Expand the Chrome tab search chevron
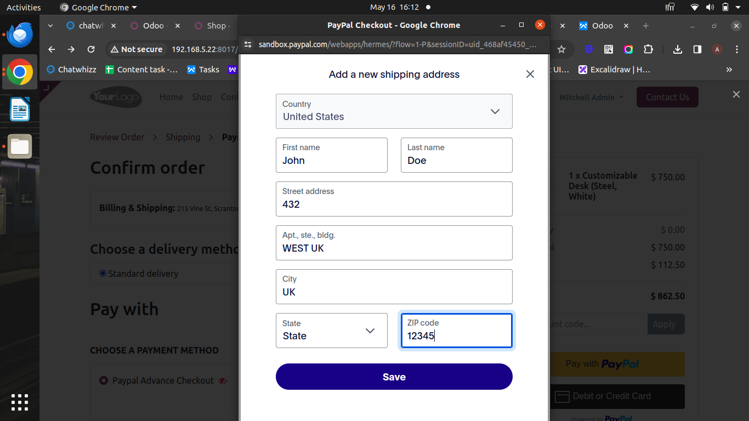749x421 pixels. pos(50,25)
